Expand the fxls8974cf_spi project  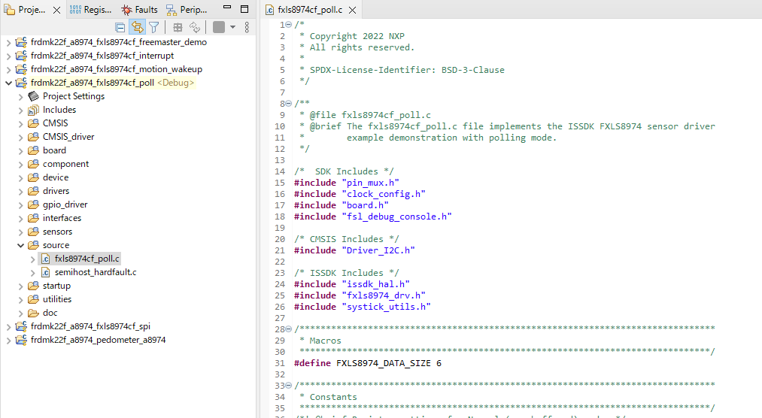9,326
